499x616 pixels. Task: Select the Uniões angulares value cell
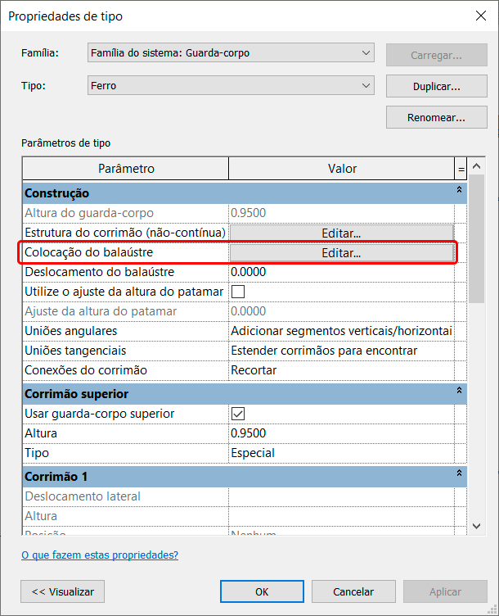341,331
